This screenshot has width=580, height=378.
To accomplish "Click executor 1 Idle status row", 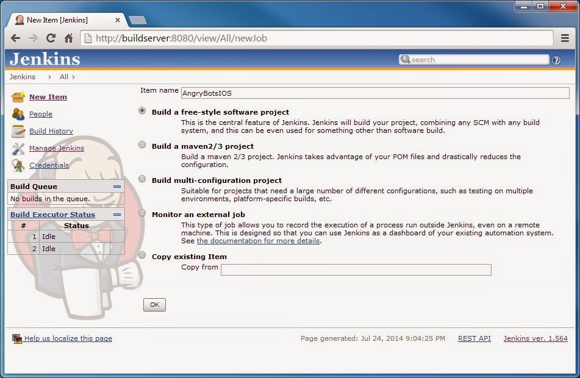I will (x=66, y=237).
